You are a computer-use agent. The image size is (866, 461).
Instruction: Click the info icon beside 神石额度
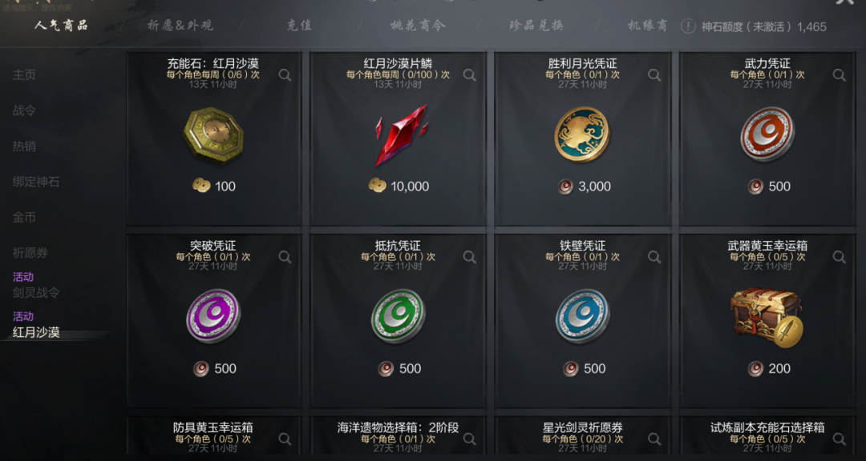coord(688,26)
